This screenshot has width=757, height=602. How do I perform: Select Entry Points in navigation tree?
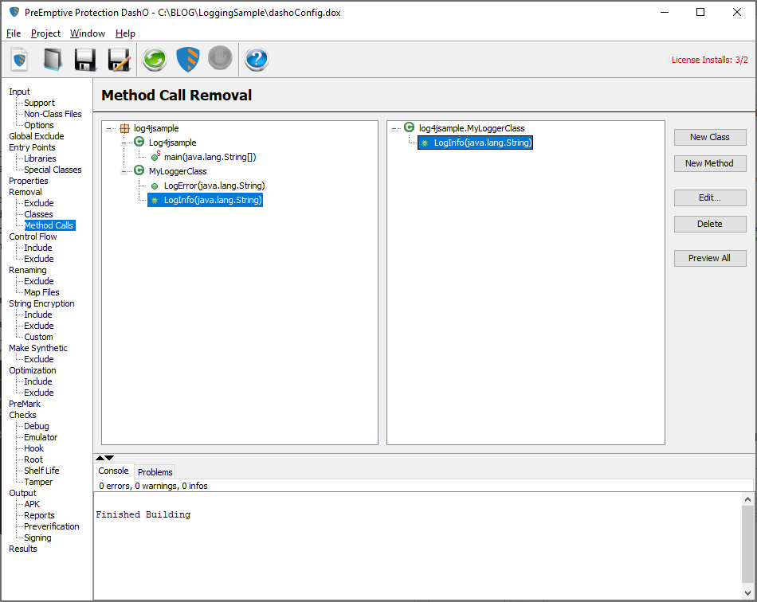32,147
